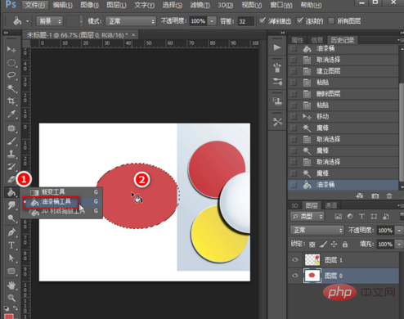Select the Hand tool

11,285
